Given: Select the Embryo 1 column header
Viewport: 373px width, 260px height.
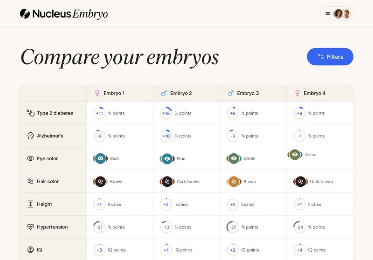Looking at the screenshot, I should (120, 93).
